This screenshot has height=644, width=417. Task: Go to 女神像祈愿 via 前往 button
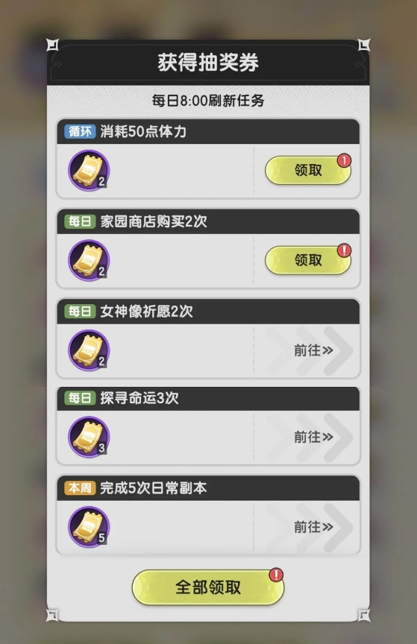pos(313,350)
